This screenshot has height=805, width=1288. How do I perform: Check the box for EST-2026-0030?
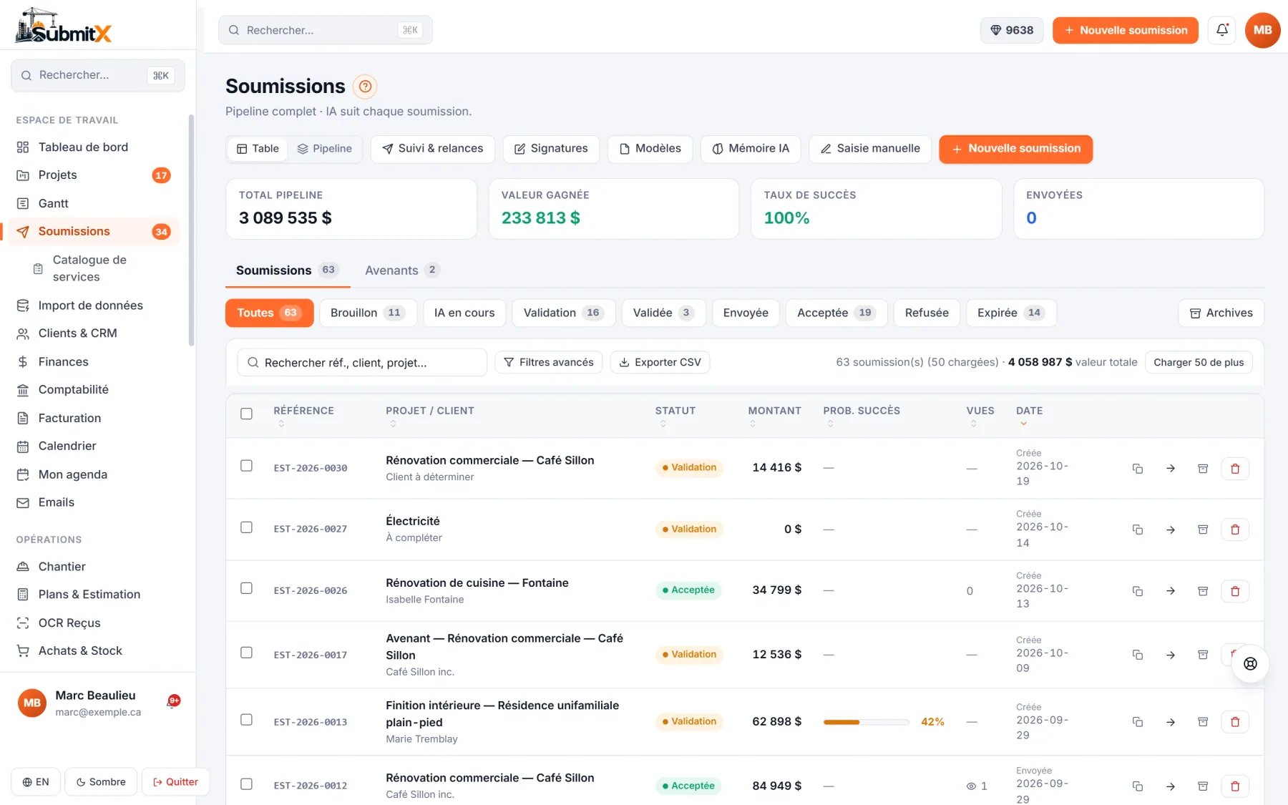click(x=246, y=466)
